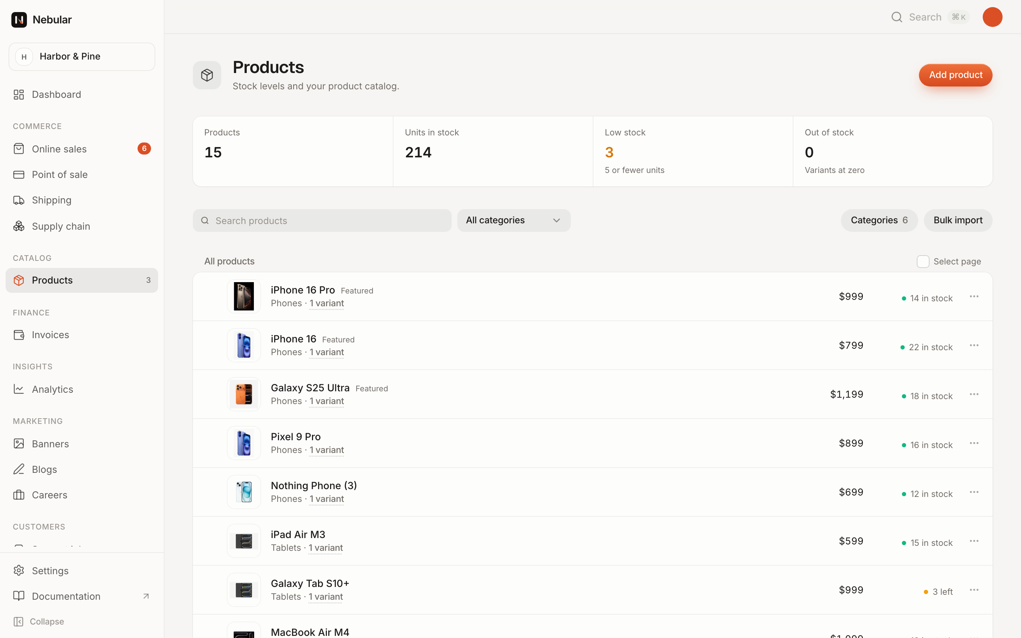The height and width of the screenshot is (638, 1021).
Task: Open Categories 6 button
Action: (x=879, y=220)
